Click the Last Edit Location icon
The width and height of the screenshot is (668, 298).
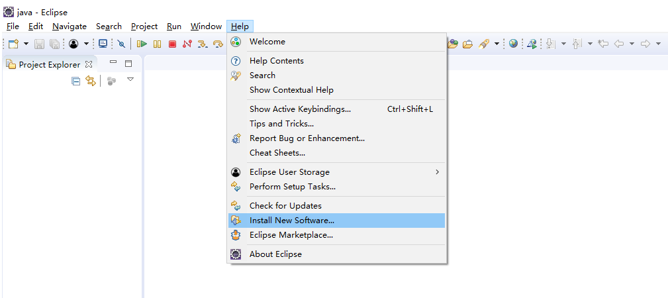tap(603, 44)
